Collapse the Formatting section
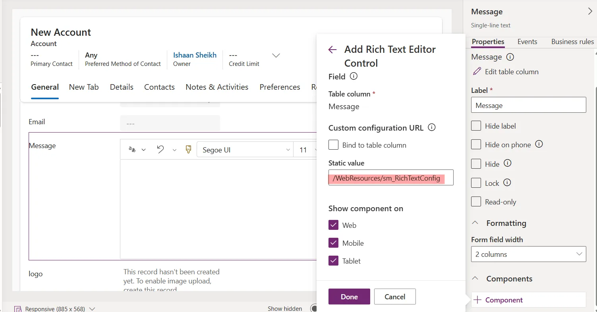The width and height of the screenshot is (597, 312). pos(475,223)
